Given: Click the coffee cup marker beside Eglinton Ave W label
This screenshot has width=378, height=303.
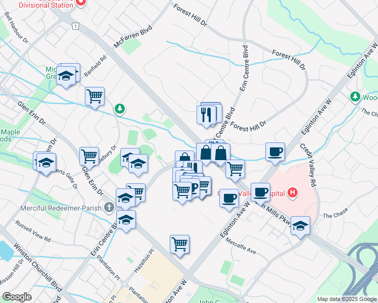Looking at the screenshot, I should click(275, 153).
